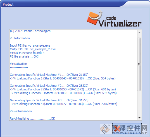The height and width of the screenshot is (137, 150).
Task: Click the log scrollbar thumb grip
Action: 139,64
